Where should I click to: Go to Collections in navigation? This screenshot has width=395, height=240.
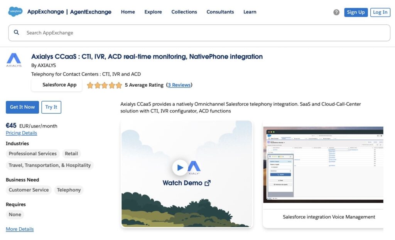point(184,12)
